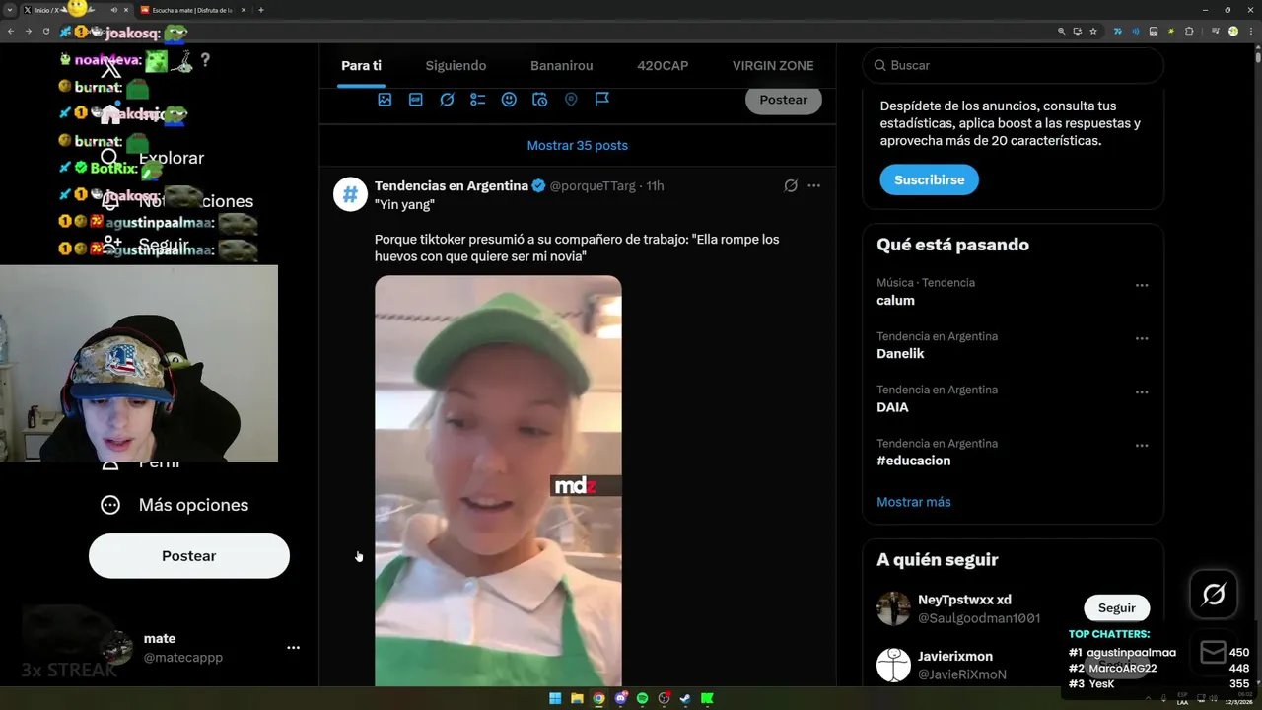
Task: Open Discord from taskbar
Action: pos(620,699)
